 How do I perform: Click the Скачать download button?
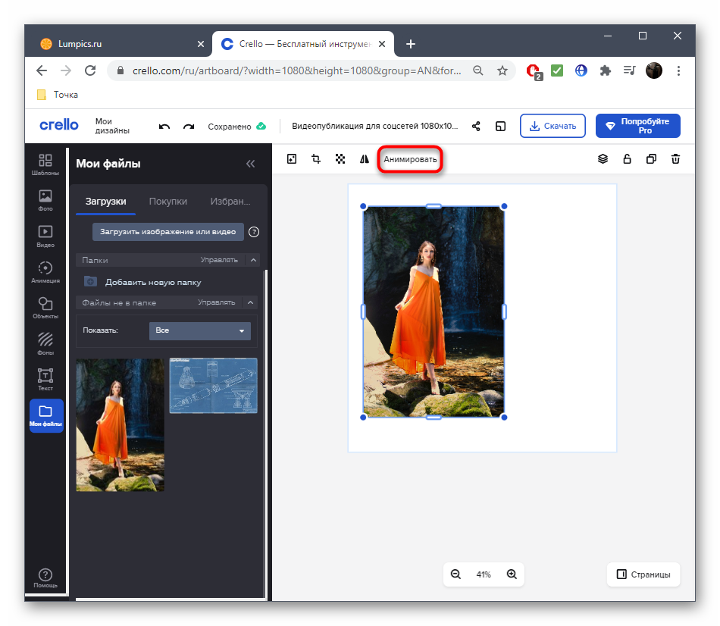coord(553,126)
